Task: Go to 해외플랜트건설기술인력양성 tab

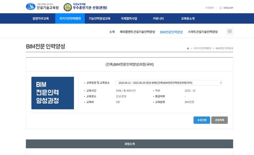Action: point(137,32)
